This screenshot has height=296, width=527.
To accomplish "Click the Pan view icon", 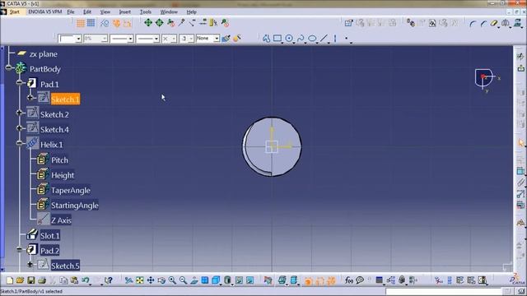I will (x=151, y=280).
